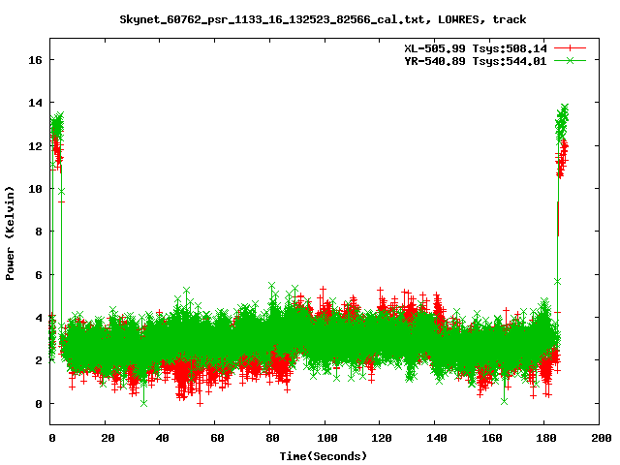Click the y-axis tick label '8'
The width and height of the screenshot is (620, 465).
tap(39, 232)
